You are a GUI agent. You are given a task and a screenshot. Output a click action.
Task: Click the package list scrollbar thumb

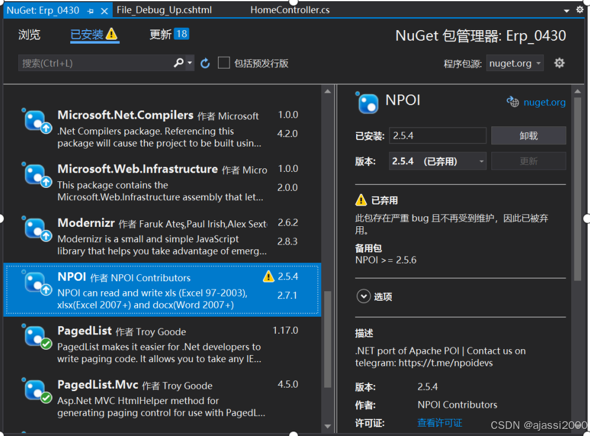(x=328, y=339)
